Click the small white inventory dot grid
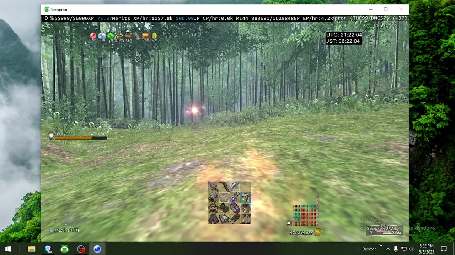The image size is (455, 255). coord(289,223)
